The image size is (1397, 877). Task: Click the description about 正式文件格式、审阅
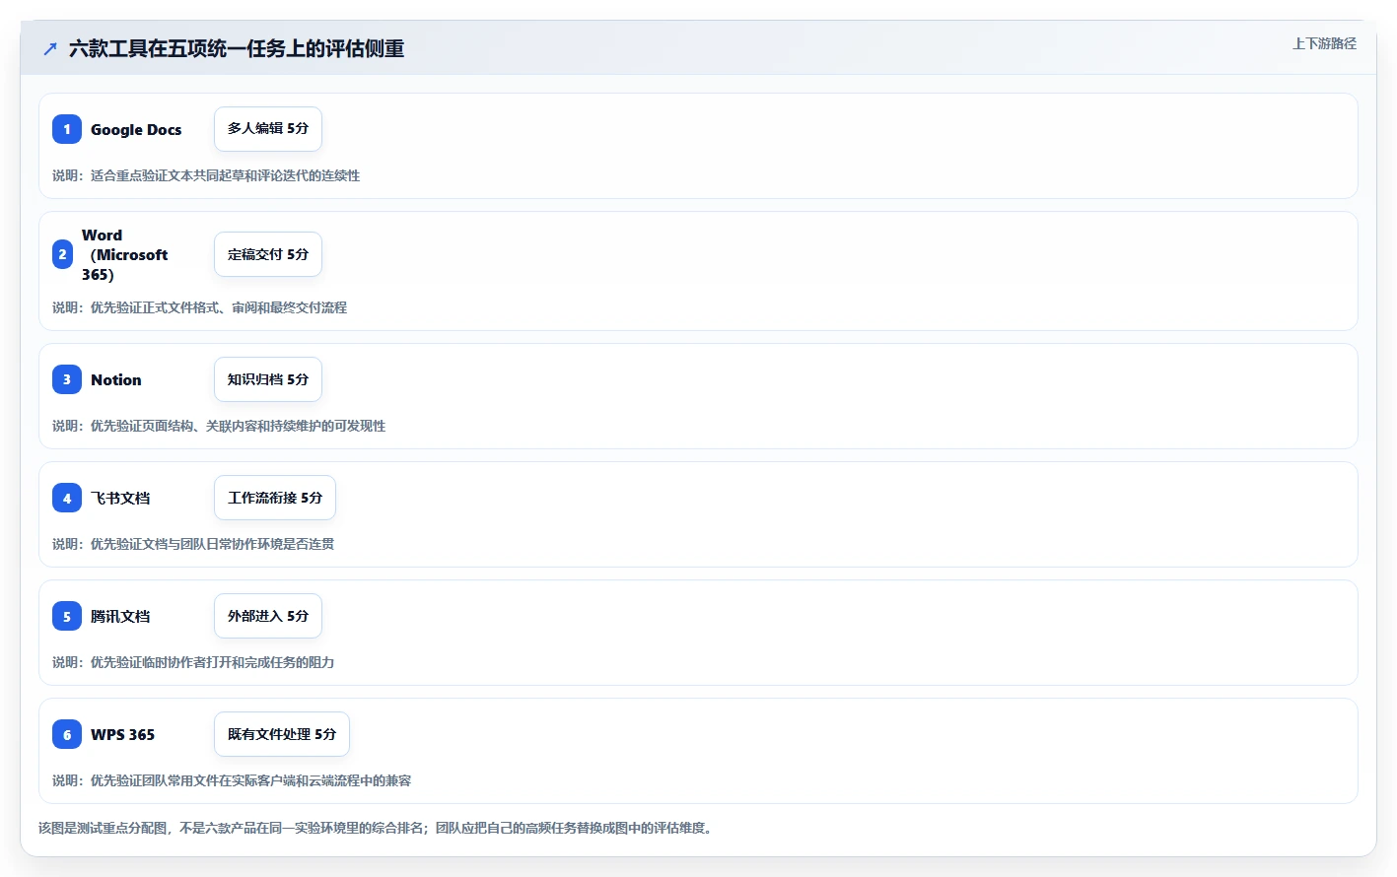[200, 307]
